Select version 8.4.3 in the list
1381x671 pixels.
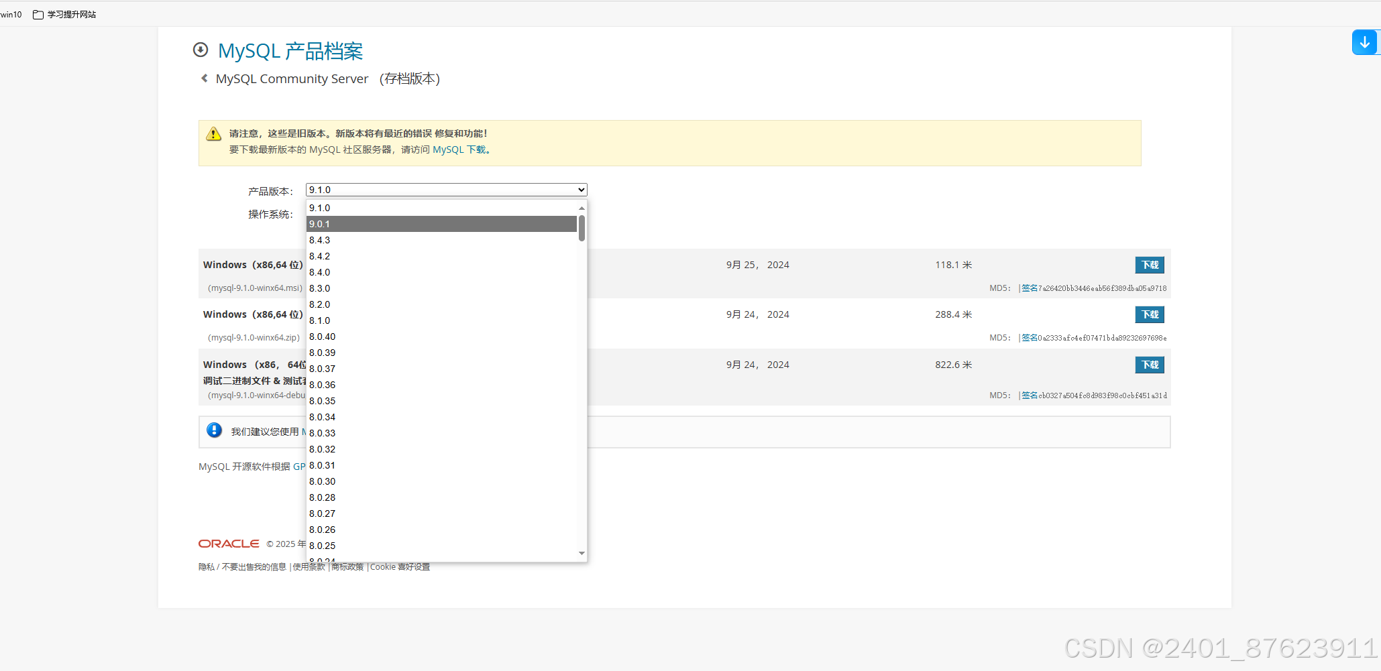(442, 240)
